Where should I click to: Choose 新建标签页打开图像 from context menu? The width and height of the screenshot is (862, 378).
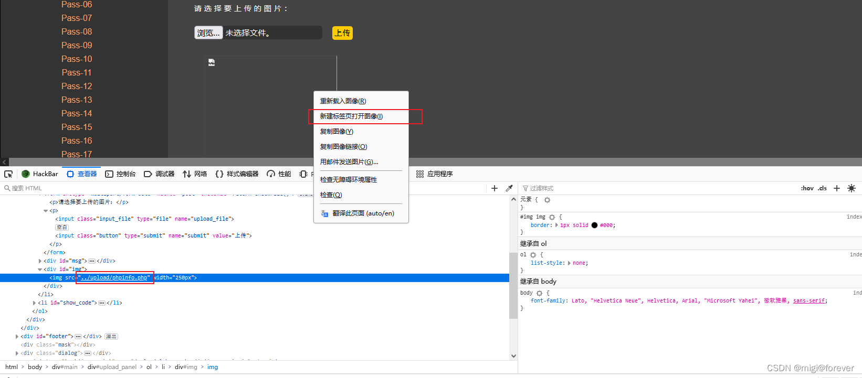pyautogui.click(x=351, y=116)
